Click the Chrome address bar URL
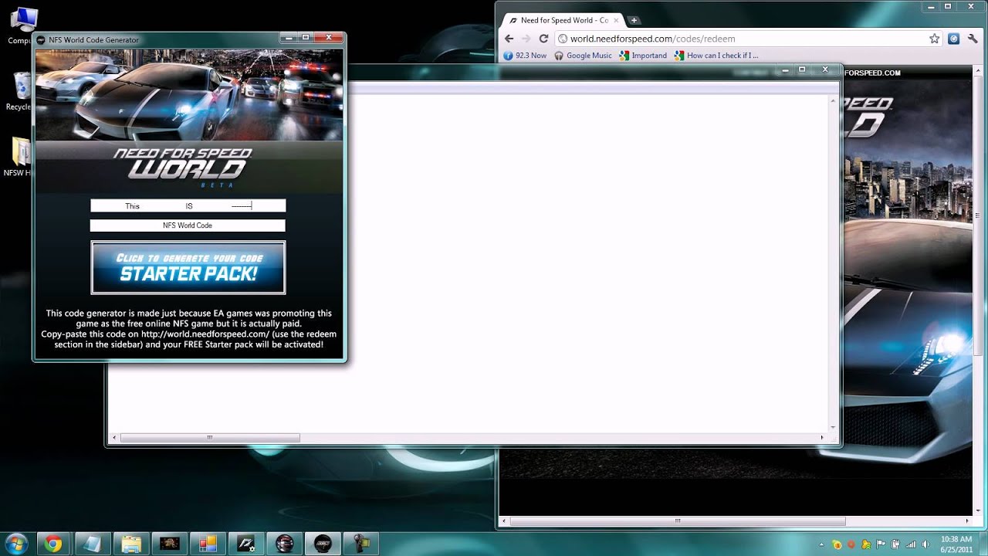This screenshot has height=556, width=988. click(x=652, y=39)
